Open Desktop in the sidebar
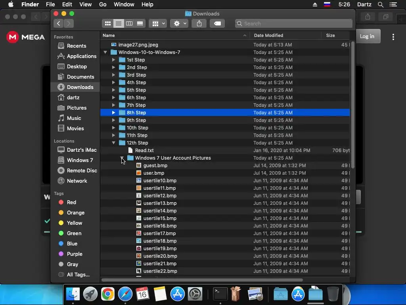 click(75, 67)
